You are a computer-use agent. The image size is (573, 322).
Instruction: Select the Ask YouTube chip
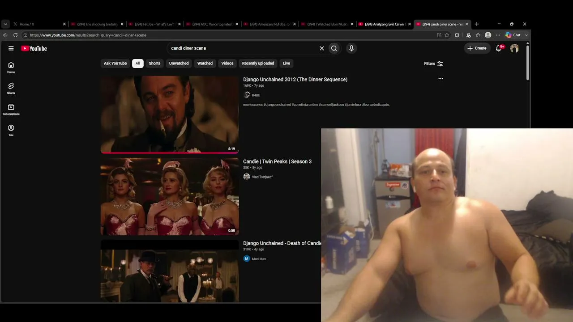(x=115, y=64)
